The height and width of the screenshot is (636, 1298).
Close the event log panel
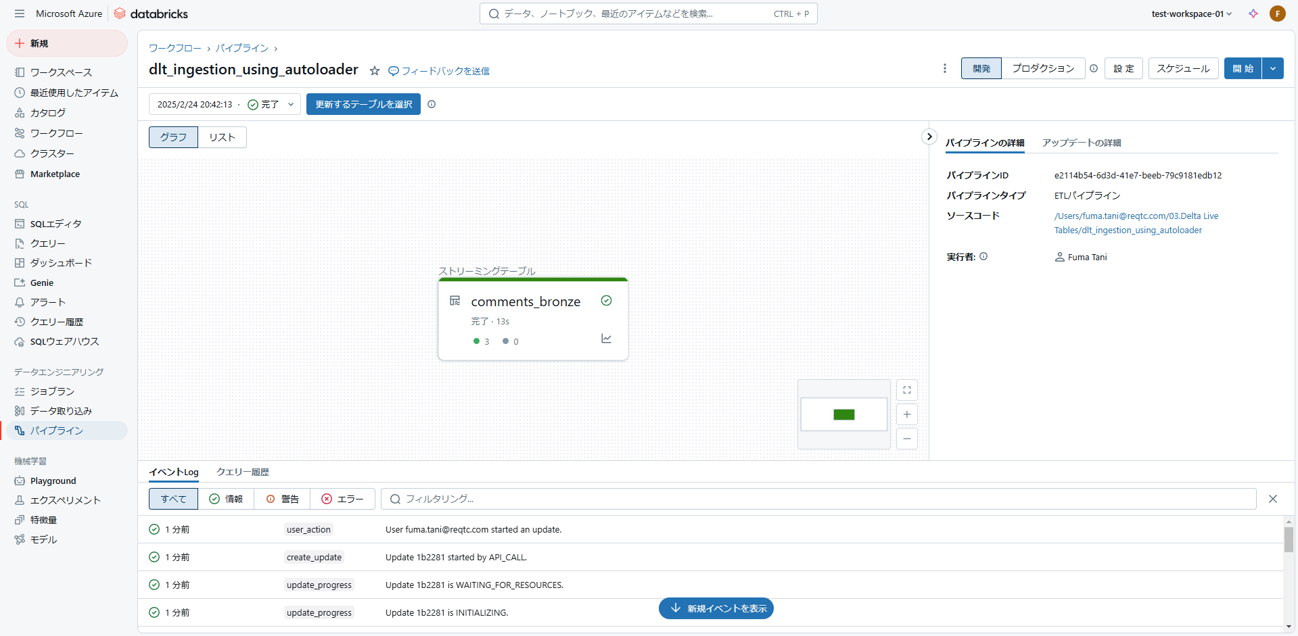click(1273, 499)
